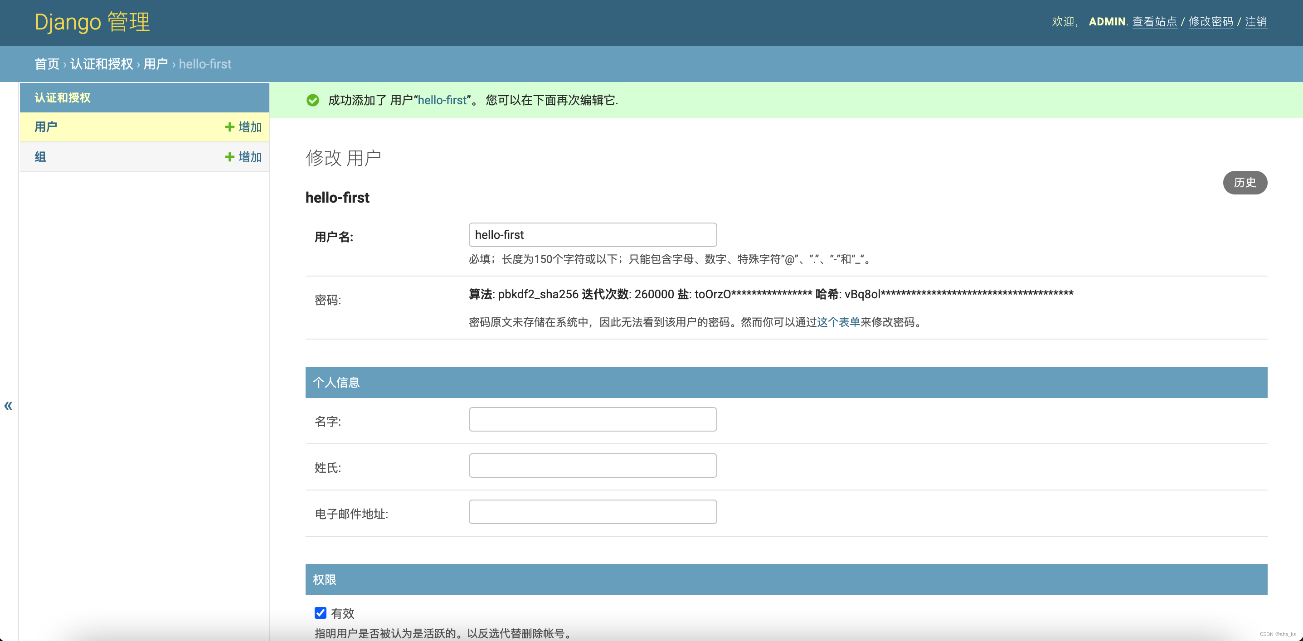
Task: Click the pbkdf2_sha256 password hash line
Action: 771,294
